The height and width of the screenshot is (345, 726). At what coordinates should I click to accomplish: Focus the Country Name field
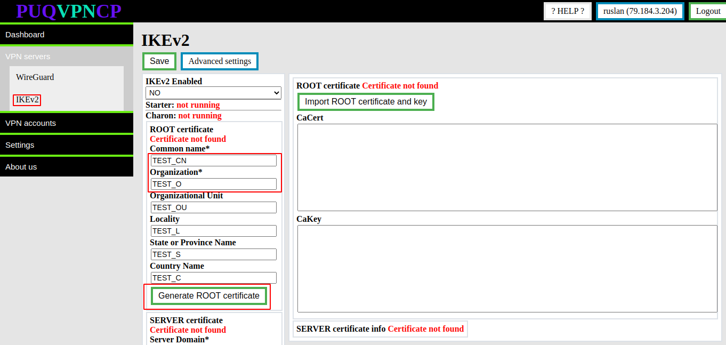click(x=214, y=278)
